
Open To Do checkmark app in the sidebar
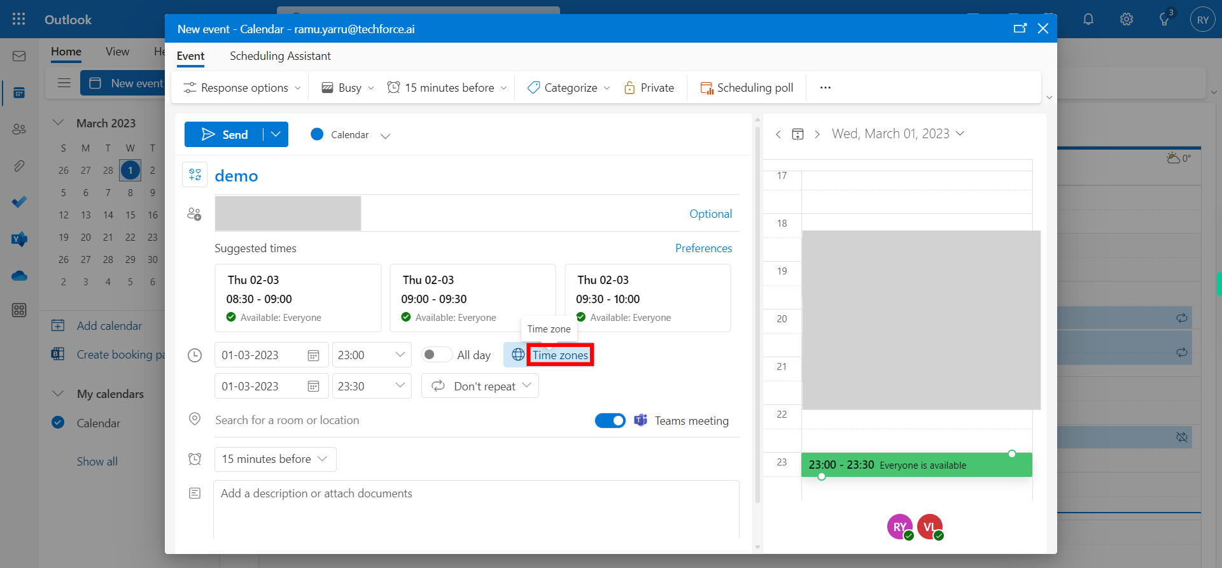(x=19, y=202)
